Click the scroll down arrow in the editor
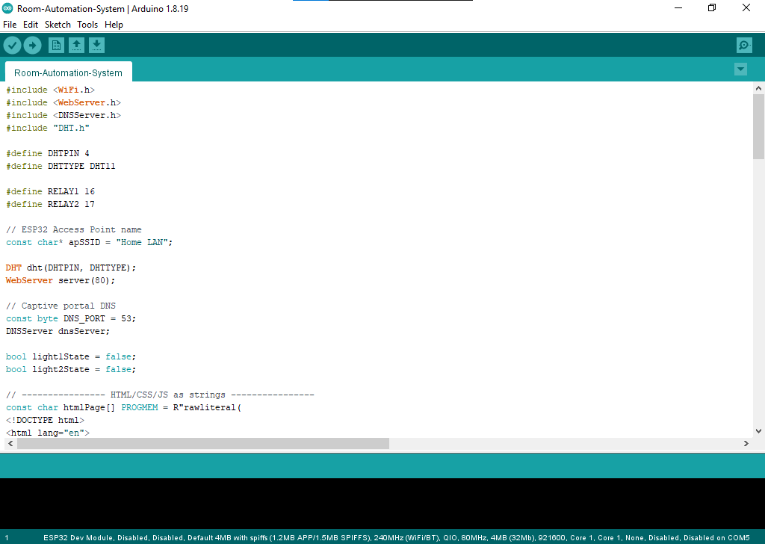Image resolution: width=765 pixels, height=544 pixels. (758, 431)
